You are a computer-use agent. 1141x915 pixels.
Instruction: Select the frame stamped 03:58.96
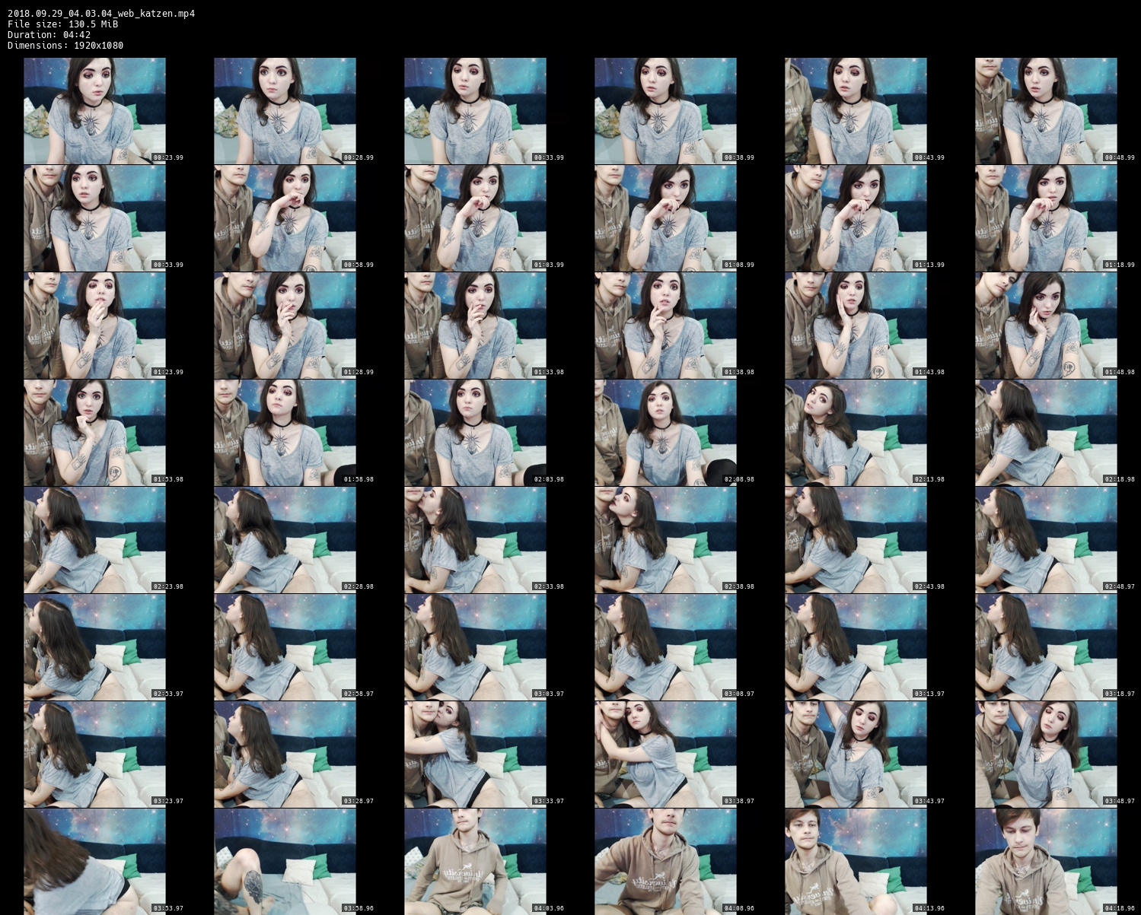point(285,862)
